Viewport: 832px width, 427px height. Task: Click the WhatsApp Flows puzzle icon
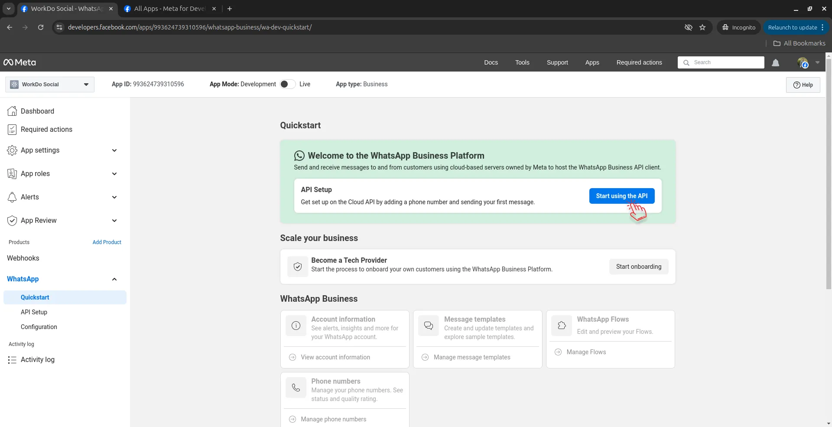coord(562,326)
